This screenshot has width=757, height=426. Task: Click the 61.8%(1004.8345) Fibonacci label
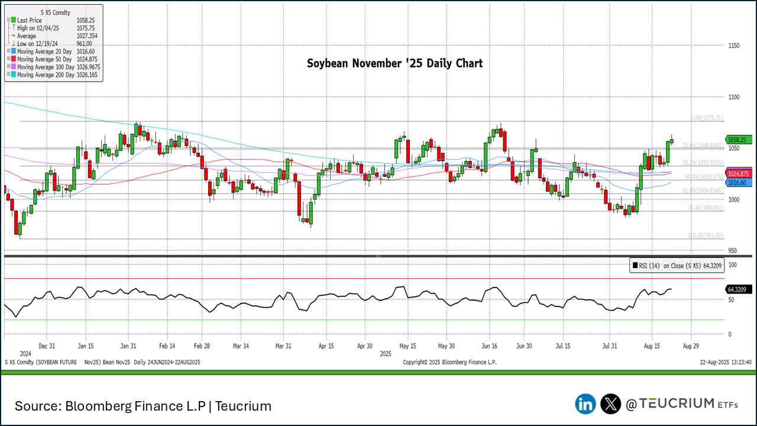point(703,191)
